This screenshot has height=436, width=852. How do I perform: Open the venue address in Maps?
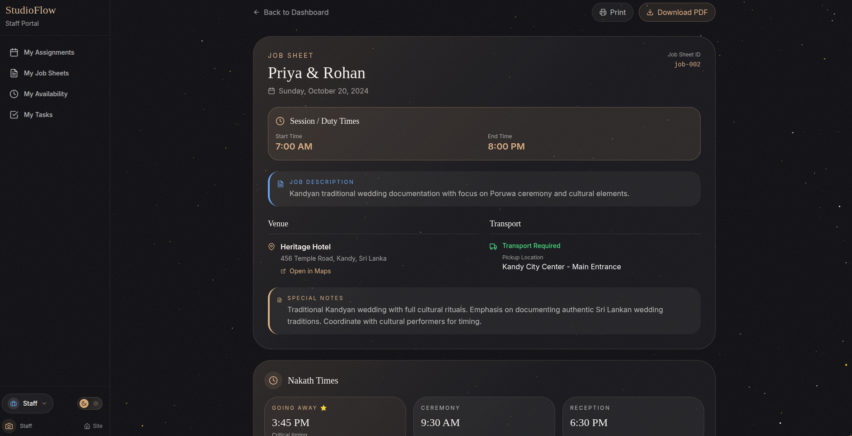(x=310, y=271)
